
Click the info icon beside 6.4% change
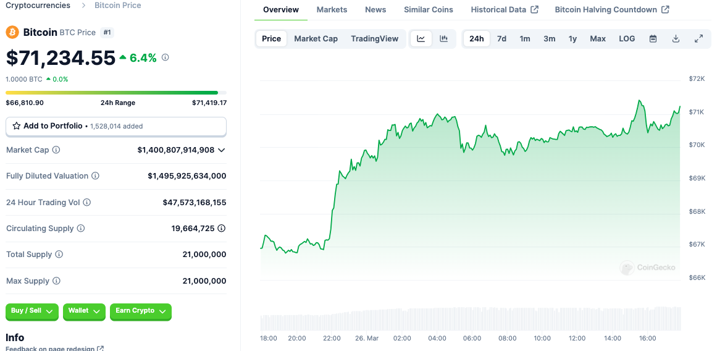166,58
